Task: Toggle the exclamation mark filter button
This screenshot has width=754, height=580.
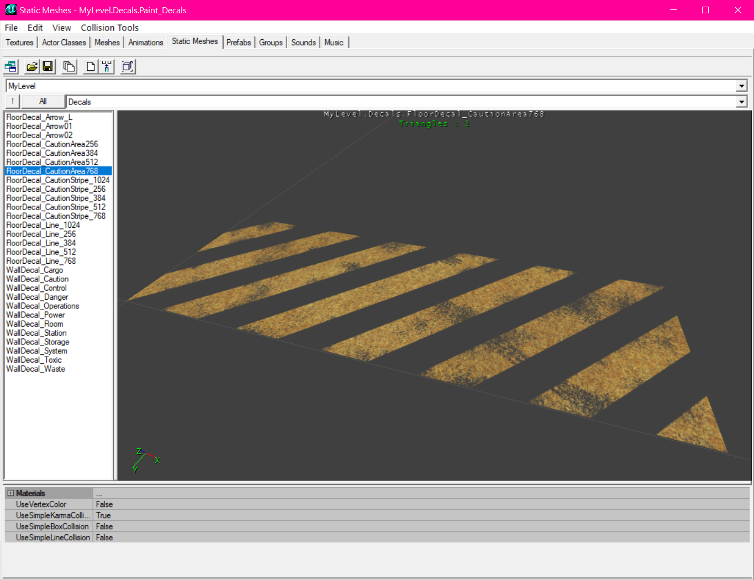Action: click(13, 101)
